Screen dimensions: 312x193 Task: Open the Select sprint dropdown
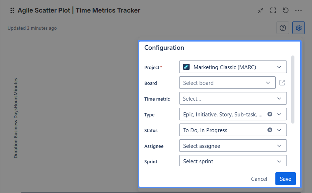(233, 161)
